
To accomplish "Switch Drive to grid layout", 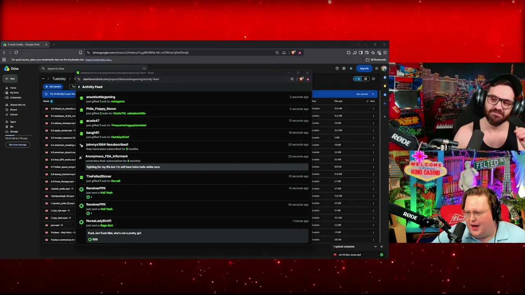I will coord(365,79).
